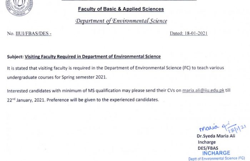Click the first paragraph starting It is stated
This screenshot has height=161, width=250.
point(115,73)
